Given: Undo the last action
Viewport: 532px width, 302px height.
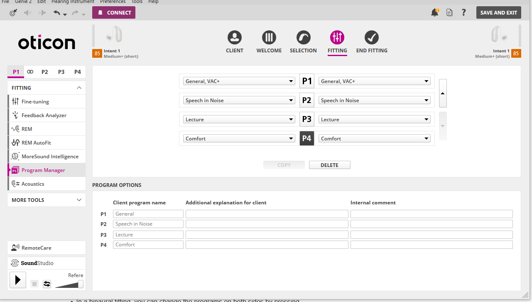Looking at the screenshot, I should click(57, 12).
